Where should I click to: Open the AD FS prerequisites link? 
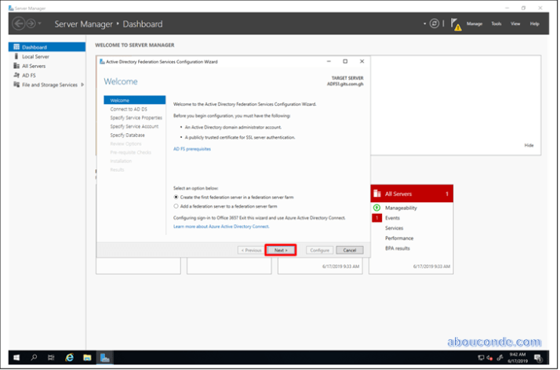191,148
